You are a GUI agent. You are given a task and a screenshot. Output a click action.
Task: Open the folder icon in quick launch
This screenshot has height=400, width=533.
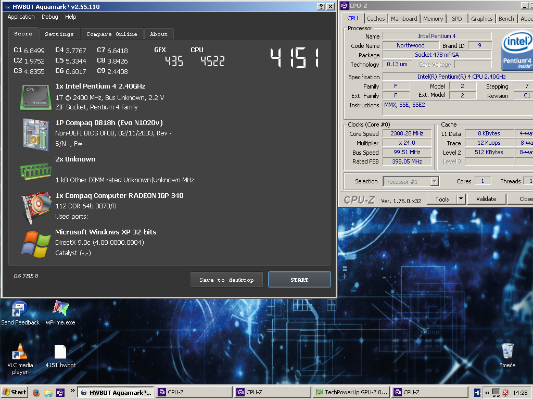pyautogui.click(x=48, y=393)
